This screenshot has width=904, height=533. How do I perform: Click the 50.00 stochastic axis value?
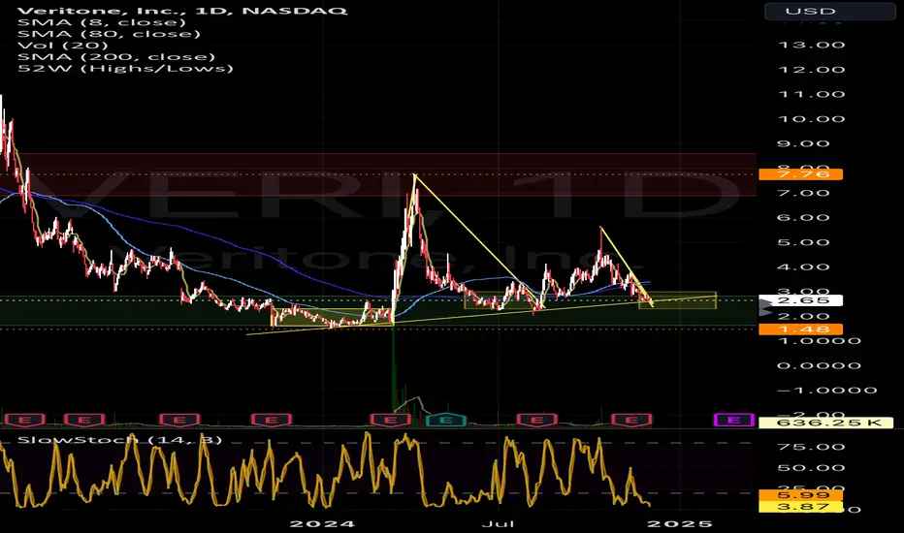[x=811, y=468]
